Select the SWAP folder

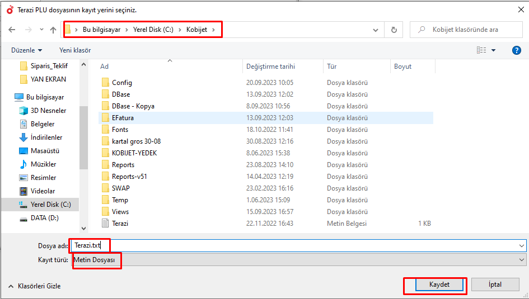[x=116, y=188]
